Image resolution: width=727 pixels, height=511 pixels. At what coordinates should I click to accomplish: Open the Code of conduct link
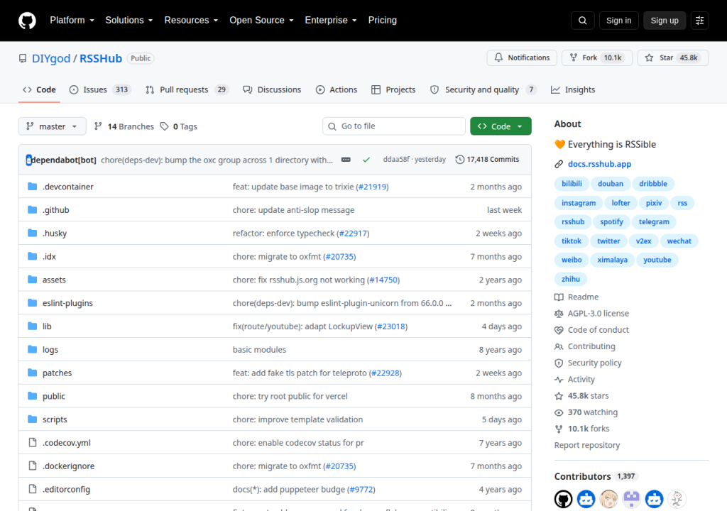point(598,330)
